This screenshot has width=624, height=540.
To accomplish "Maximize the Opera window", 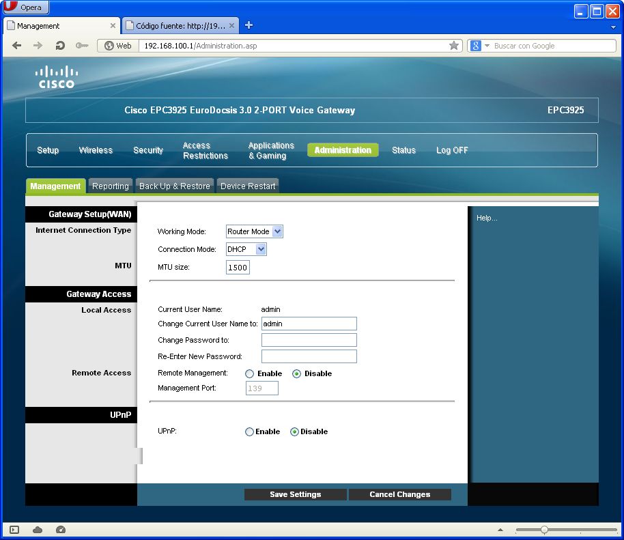I will click(x=597, y=11).
